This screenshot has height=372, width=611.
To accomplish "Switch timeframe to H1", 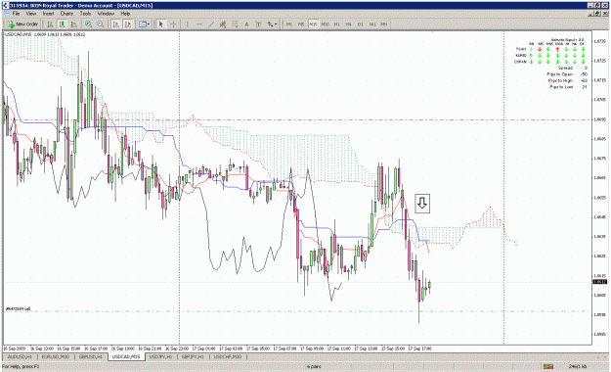I will tap(337, 24).
